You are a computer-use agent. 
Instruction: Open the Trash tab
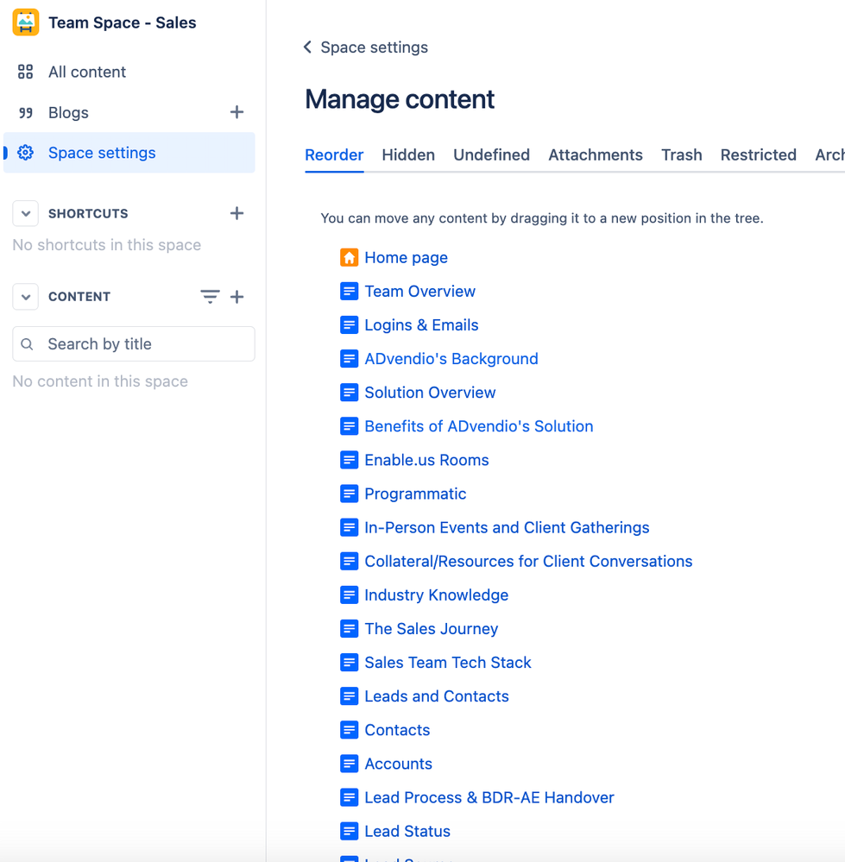[682, 155]
